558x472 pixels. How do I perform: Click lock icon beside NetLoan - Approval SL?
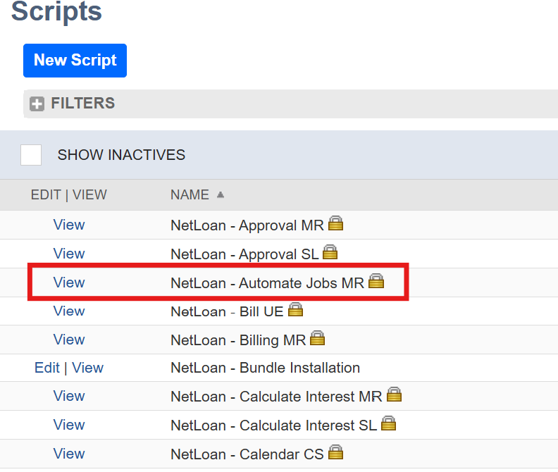pyautogui.click(x=330, y=253)
